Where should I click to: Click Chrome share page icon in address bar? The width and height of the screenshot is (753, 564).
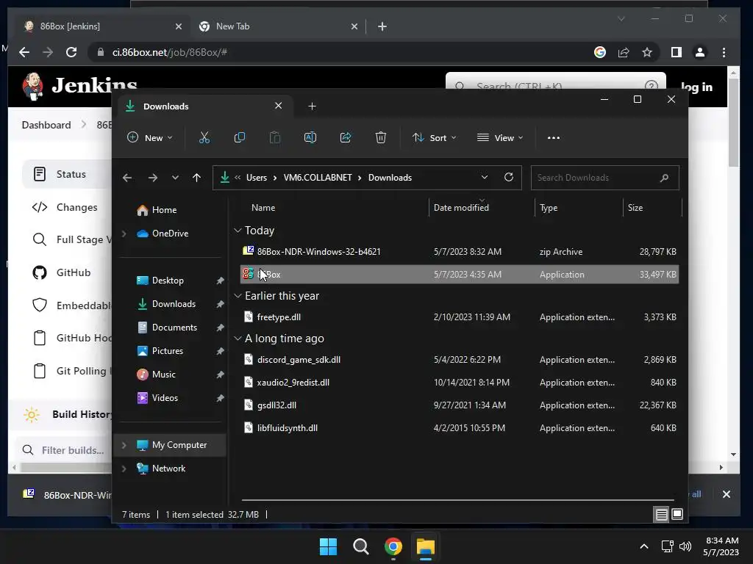click(x=624, y=52)
